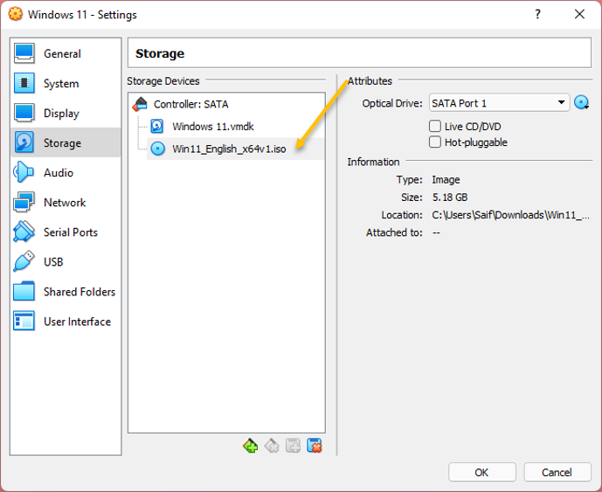
Task: Click the Display screen icon in sidebar
Action: [x=24, y=113]
